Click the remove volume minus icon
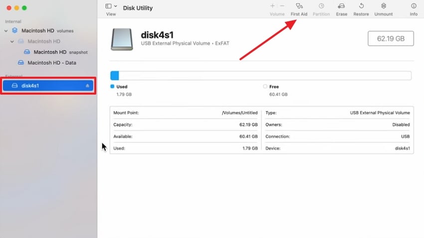 (x=282, y=5)
